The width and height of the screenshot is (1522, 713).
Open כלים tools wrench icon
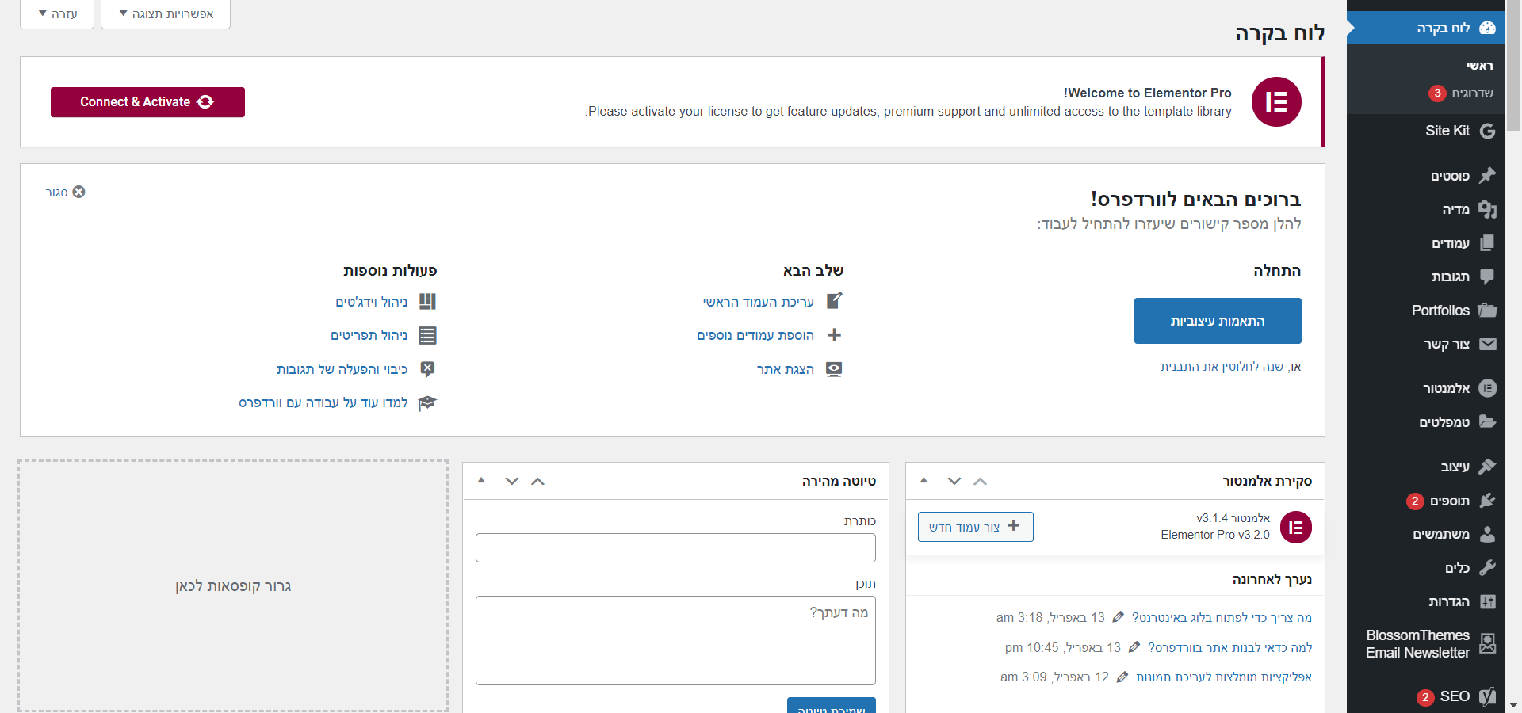(1488, 568)
